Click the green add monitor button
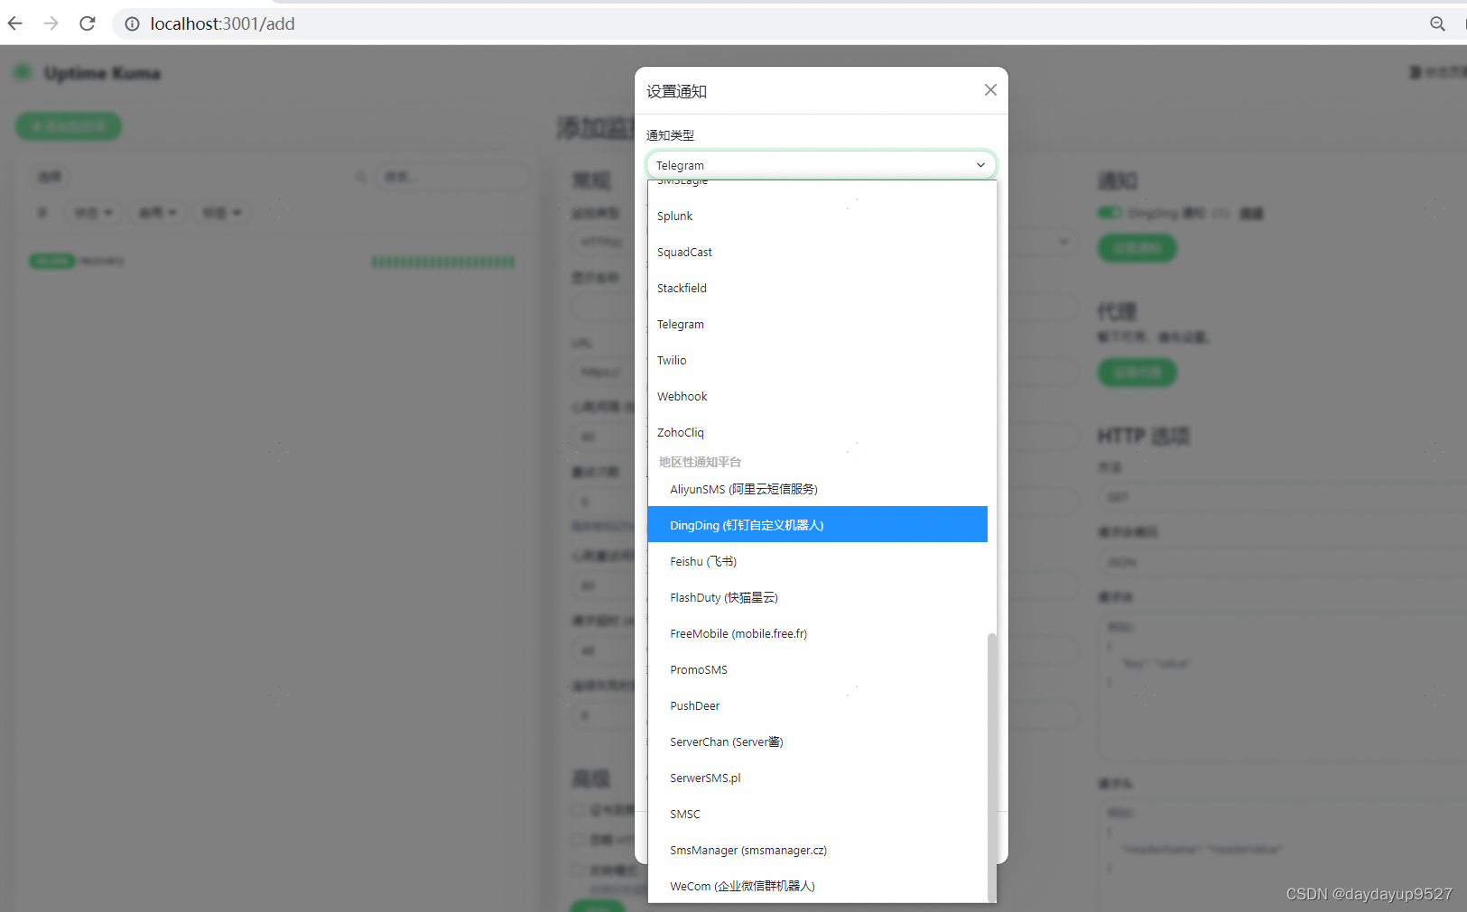1467x912 pixels. 69,126
